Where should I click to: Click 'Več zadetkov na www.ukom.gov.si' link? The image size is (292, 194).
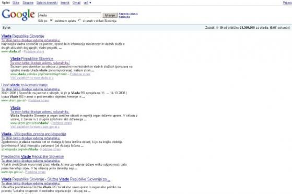click(x=35, y=127)
